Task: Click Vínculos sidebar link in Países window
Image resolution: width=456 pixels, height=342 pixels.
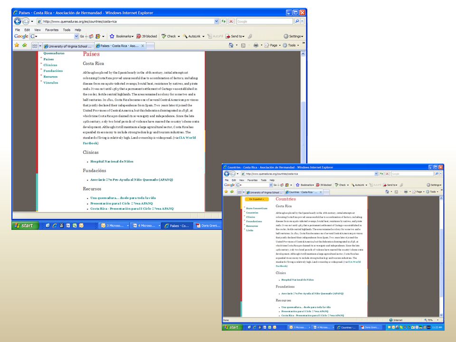Action: coord(51,83)
